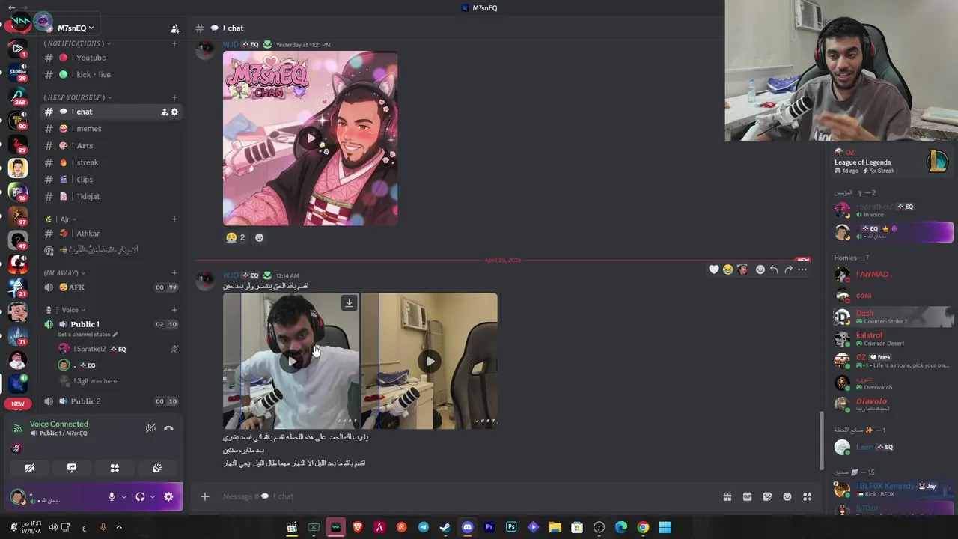
Task: Open Steam from the taskbar
Action: click(445, 527)
